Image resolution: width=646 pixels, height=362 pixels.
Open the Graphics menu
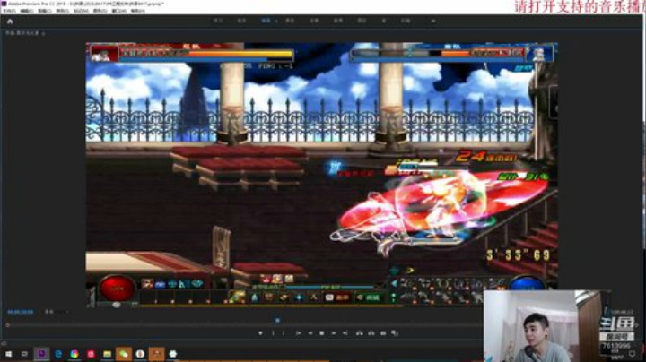coord(100,11)
